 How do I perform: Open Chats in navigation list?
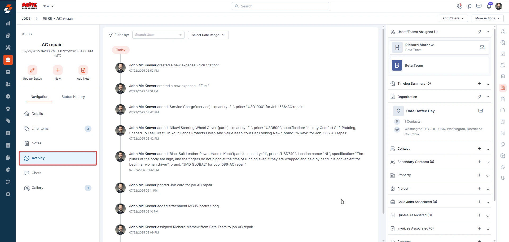(x=58, y=173)
